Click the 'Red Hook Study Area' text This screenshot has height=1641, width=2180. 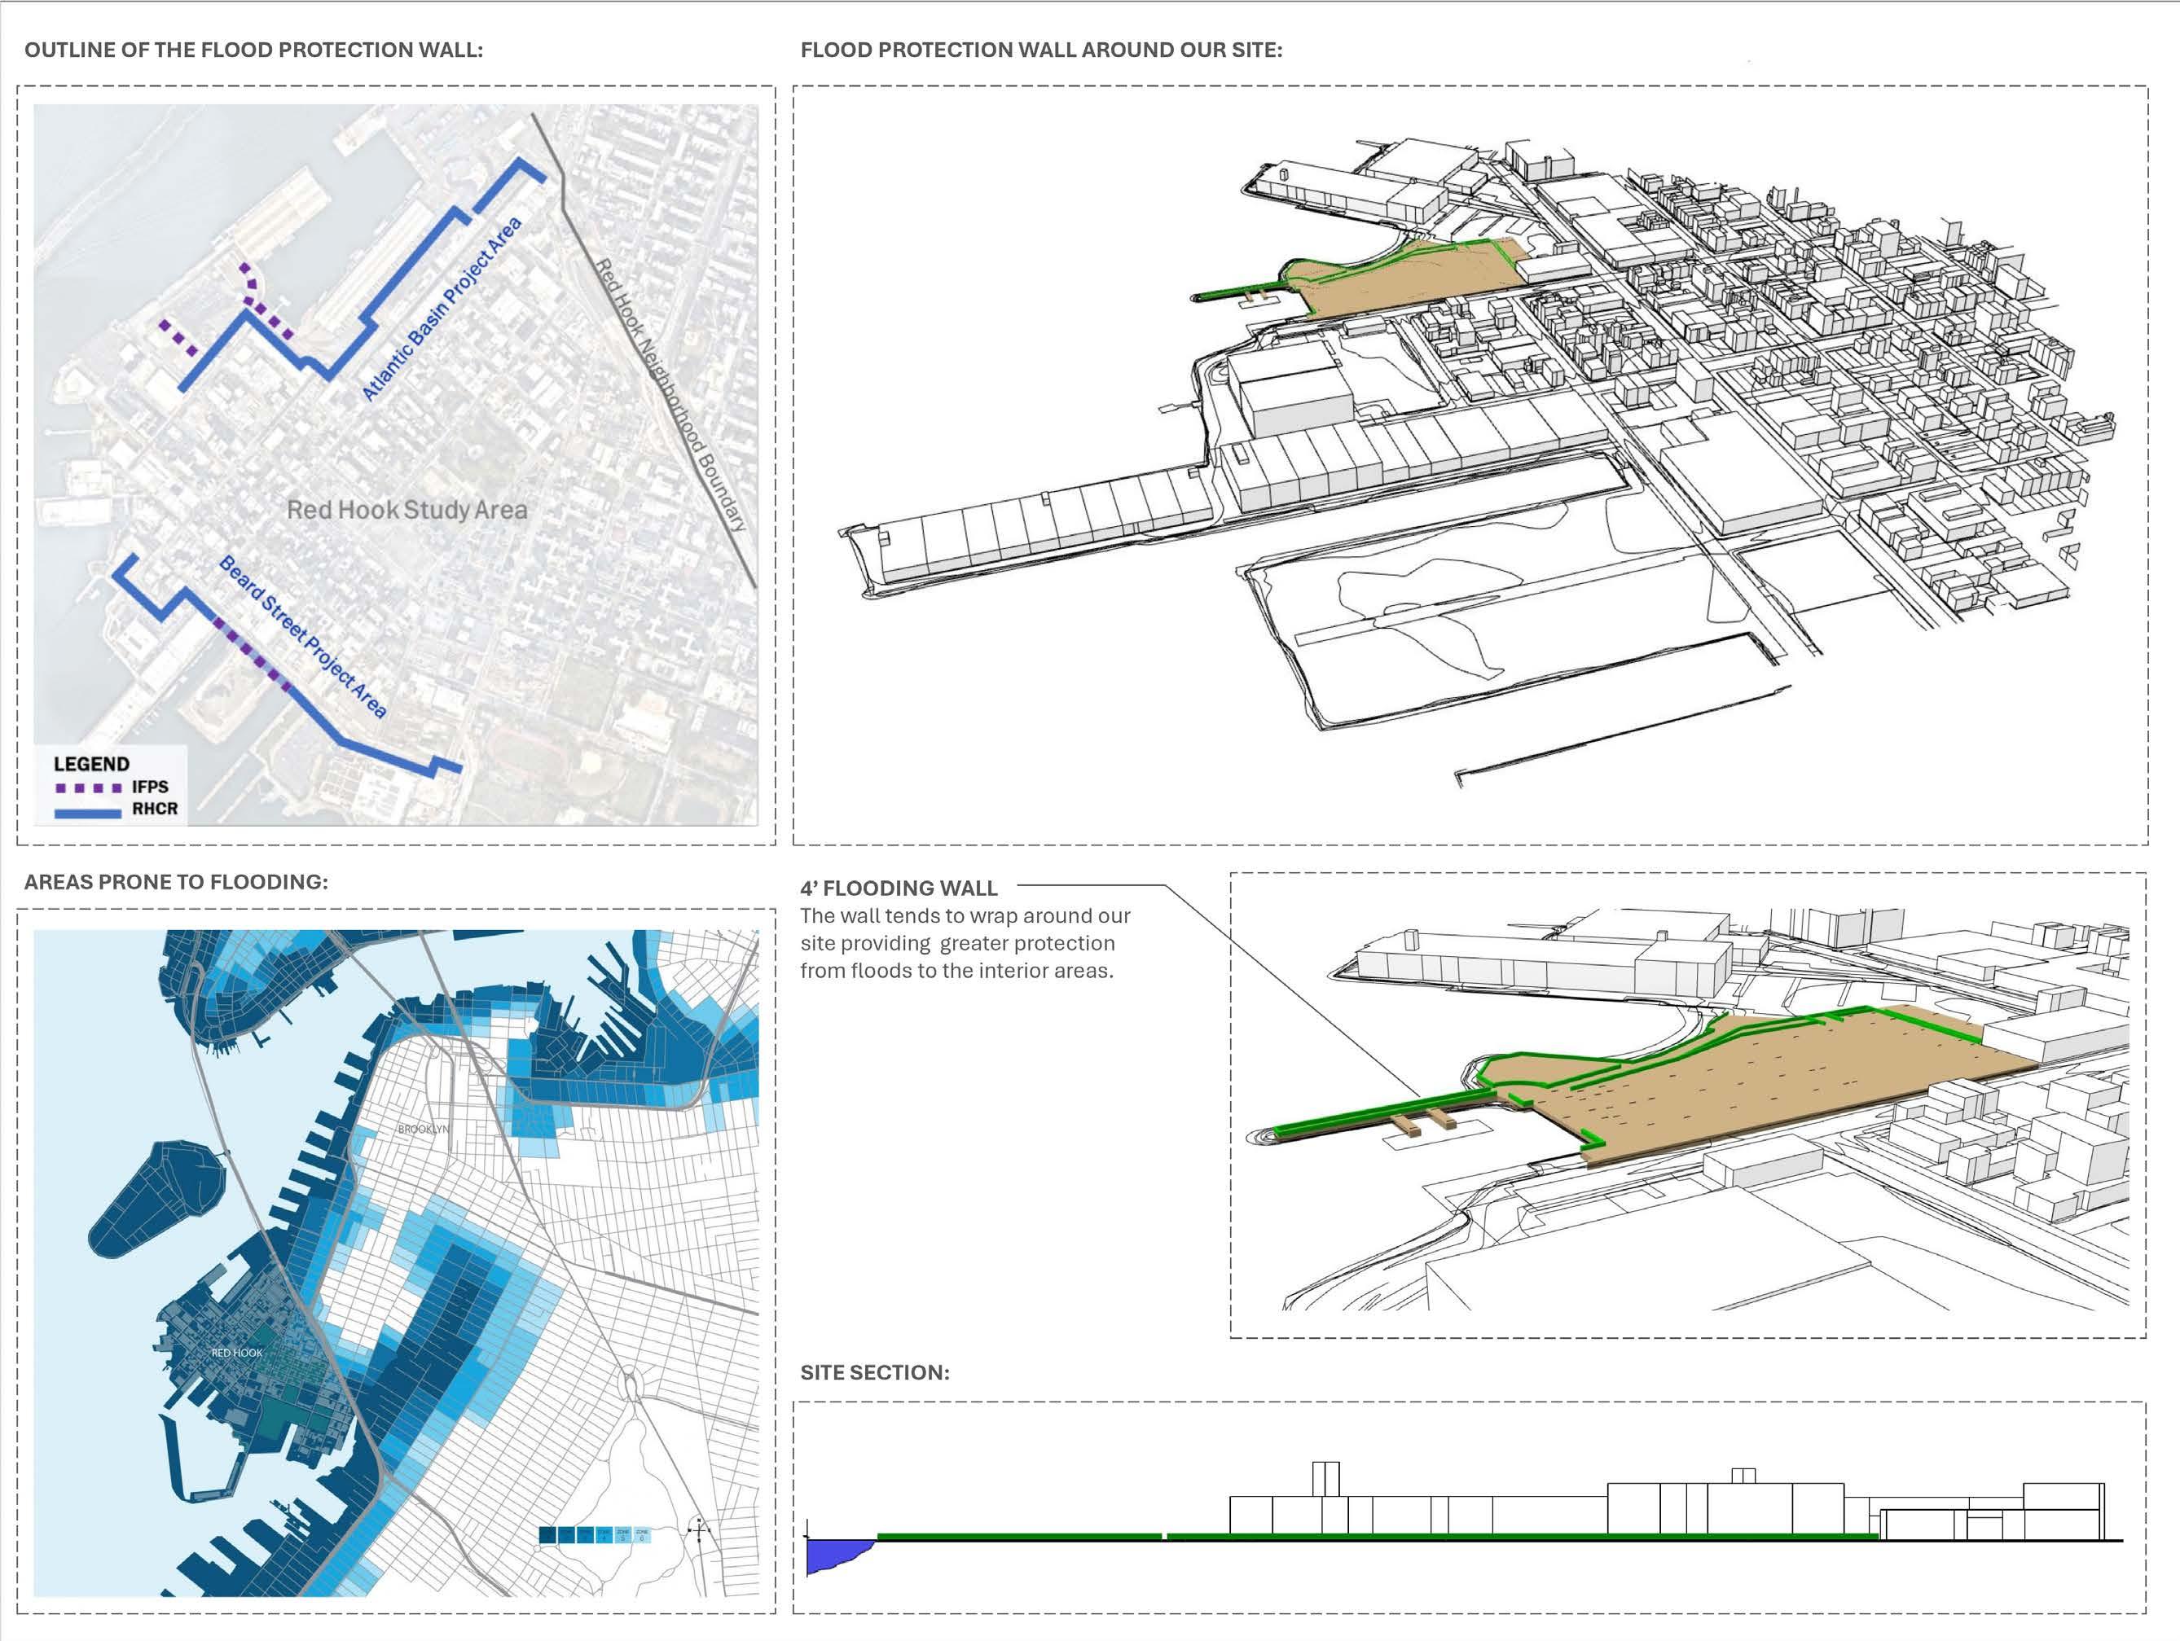[x=407, y=511]
